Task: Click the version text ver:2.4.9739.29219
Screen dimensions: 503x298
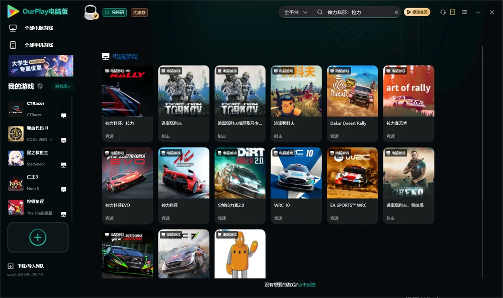Action: point(25,274)
